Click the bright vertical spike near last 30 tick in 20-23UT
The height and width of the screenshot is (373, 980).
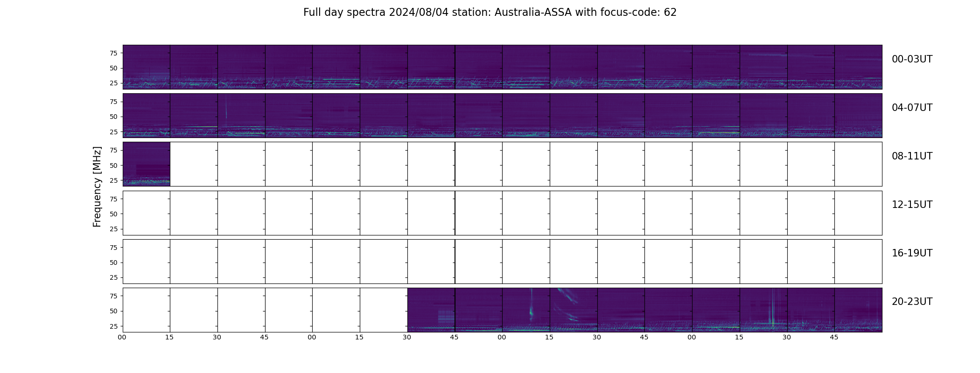click(773, 309)
